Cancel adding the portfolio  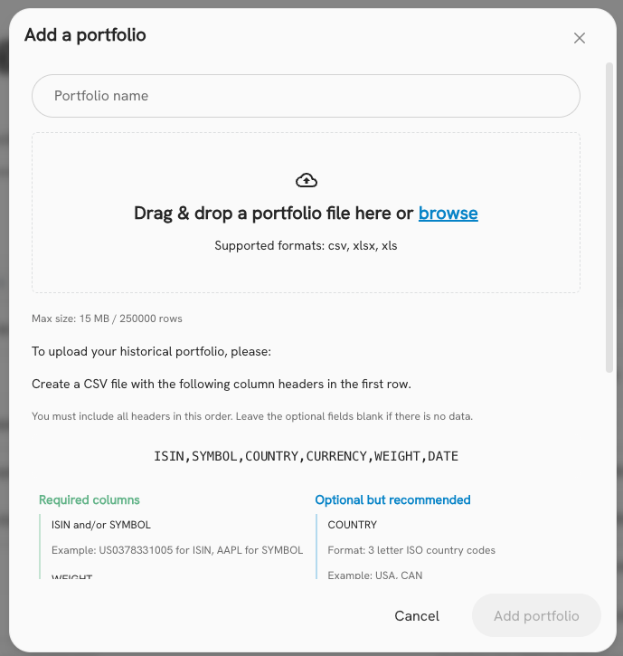pyautogui.click(x=417, y=616)
